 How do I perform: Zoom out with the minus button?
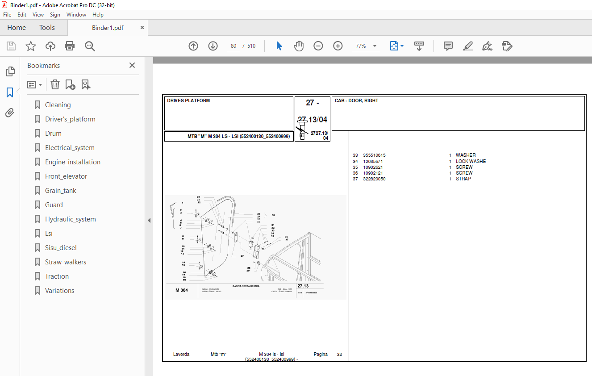tap(318, 46)
